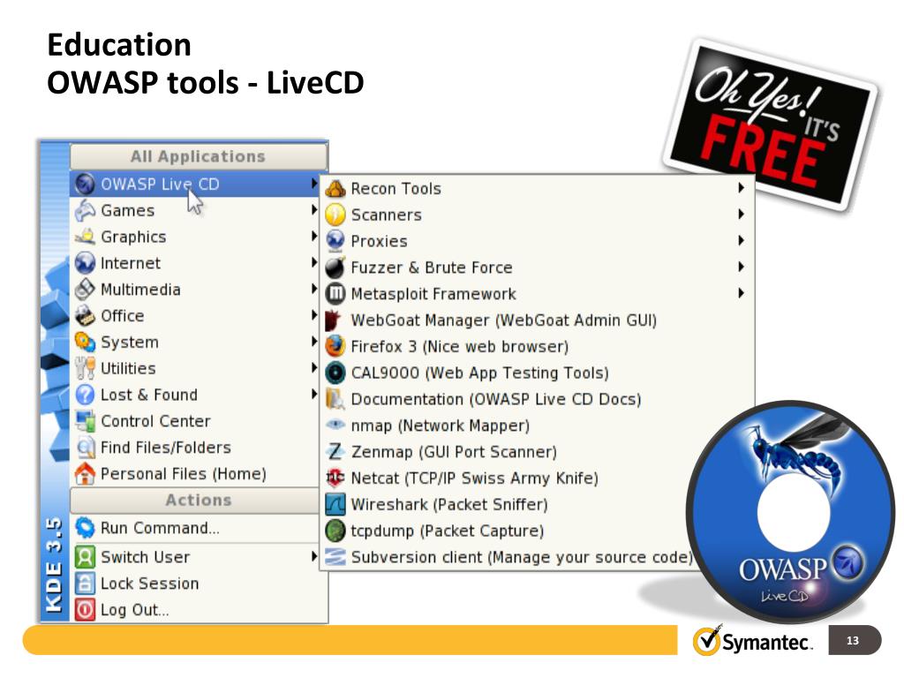Image resolution: width=904 pixels, height=678 pixels.
Task: Click the tcpdump icon
Action: [335, 531]
